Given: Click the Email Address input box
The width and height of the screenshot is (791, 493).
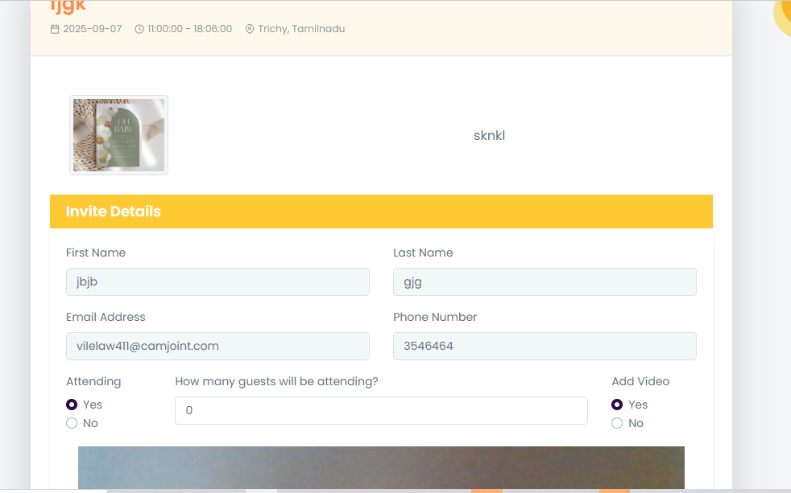Looking at the screenshot, I should tap(217, 346).
